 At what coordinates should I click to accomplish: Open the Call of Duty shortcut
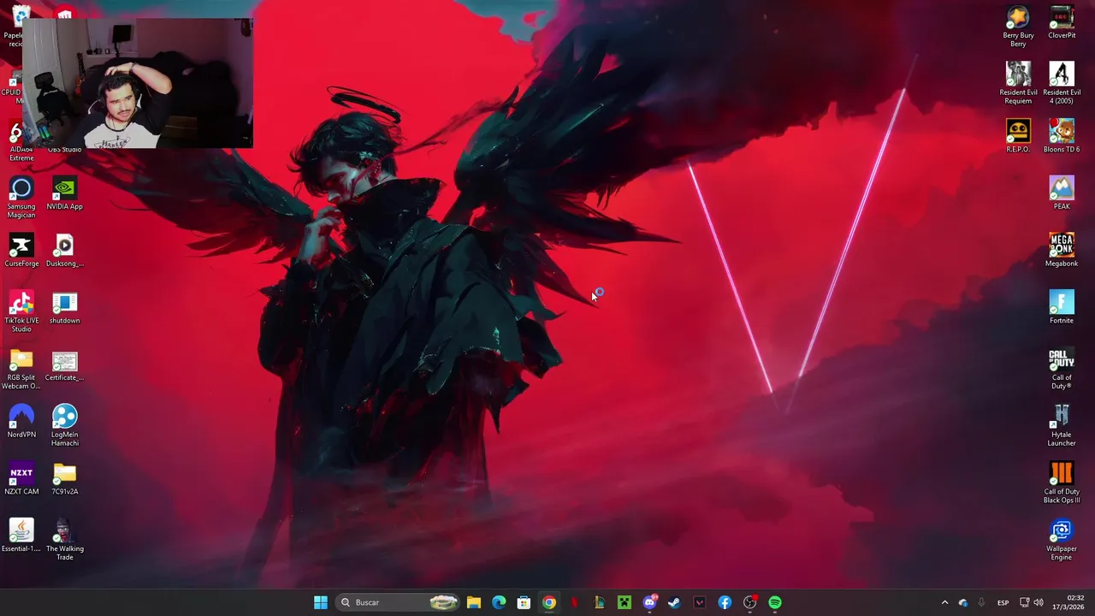[x=1062, y=369]
